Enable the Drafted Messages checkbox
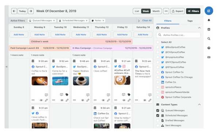The height and width of the screenshot is (134, 220). coord(158,120)
